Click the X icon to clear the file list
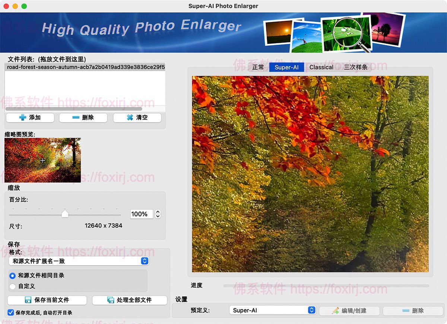This screenshot has width=447, height=324. pos(130,117)
